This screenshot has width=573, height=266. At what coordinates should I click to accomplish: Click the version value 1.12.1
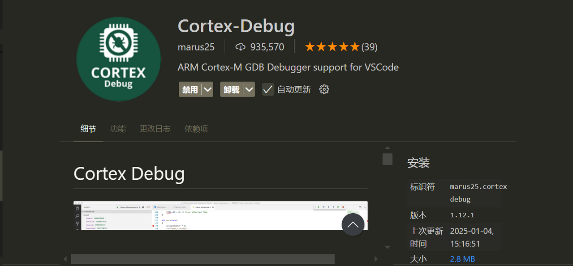point(462,215)
